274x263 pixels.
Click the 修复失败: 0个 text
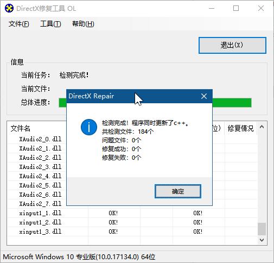122,158
